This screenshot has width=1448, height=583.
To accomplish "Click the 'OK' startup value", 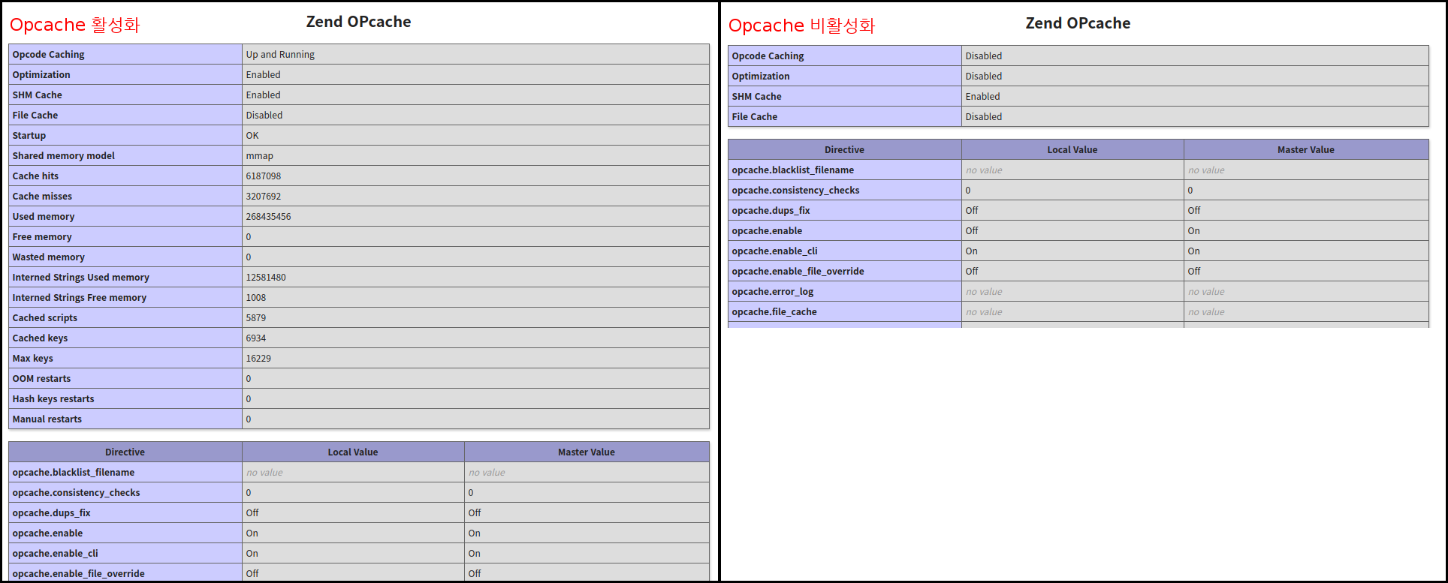I will click(252, 135).
